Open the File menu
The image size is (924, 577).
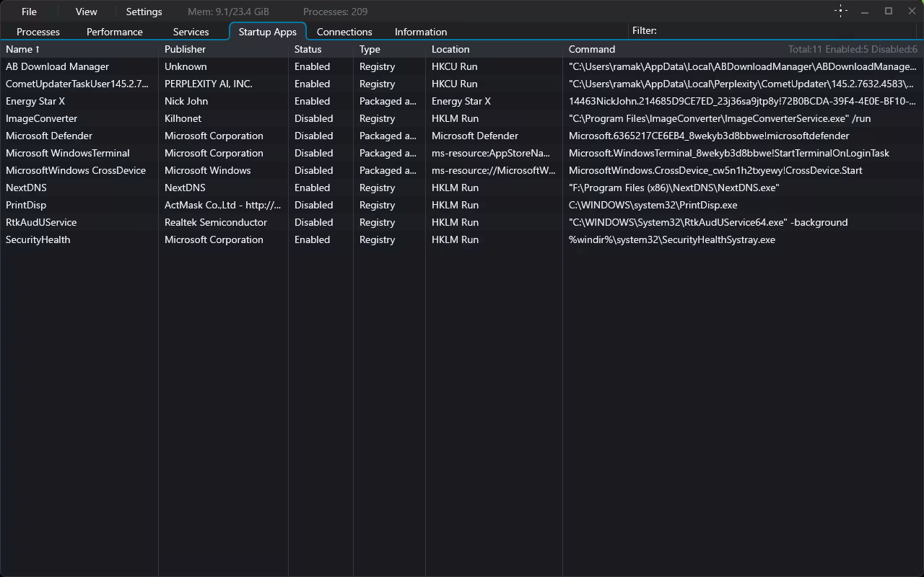29,12
